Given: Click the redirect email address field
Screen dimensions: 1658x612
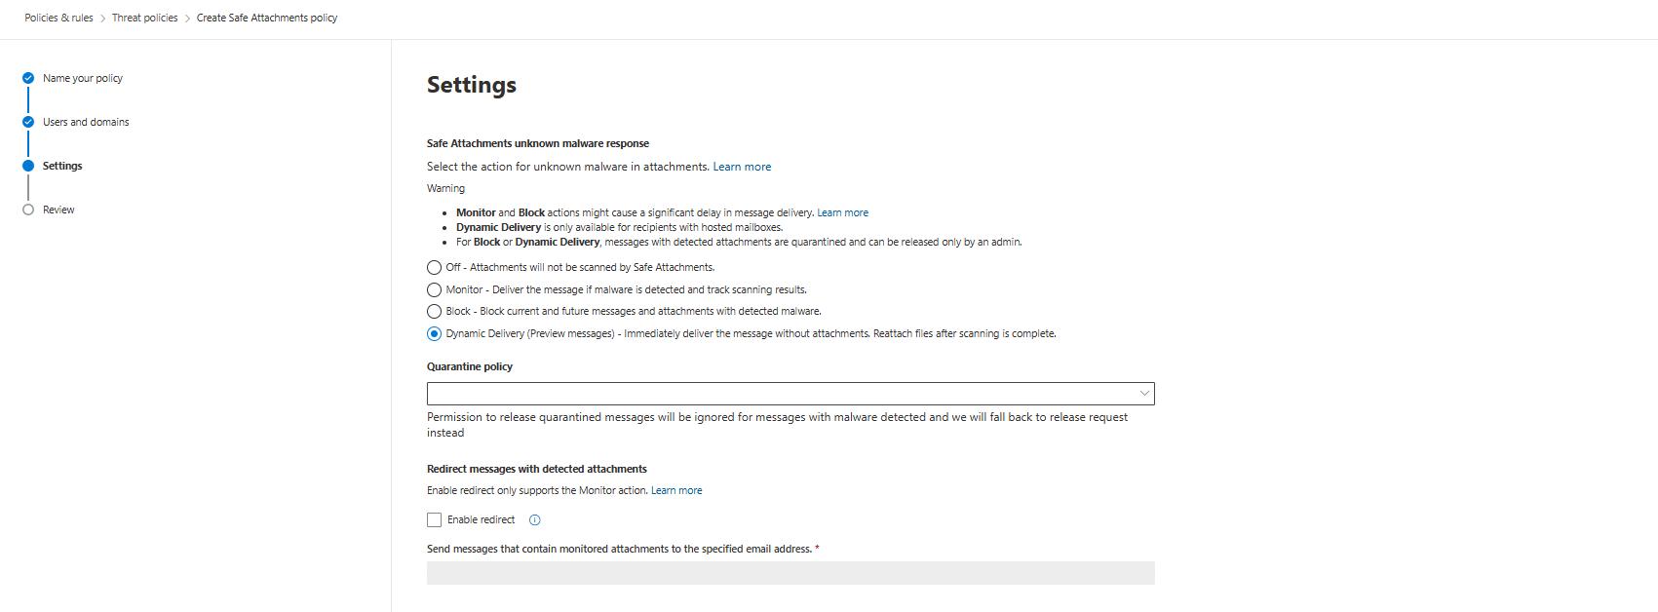Looking at the screenshot, I should pos(790,573).
